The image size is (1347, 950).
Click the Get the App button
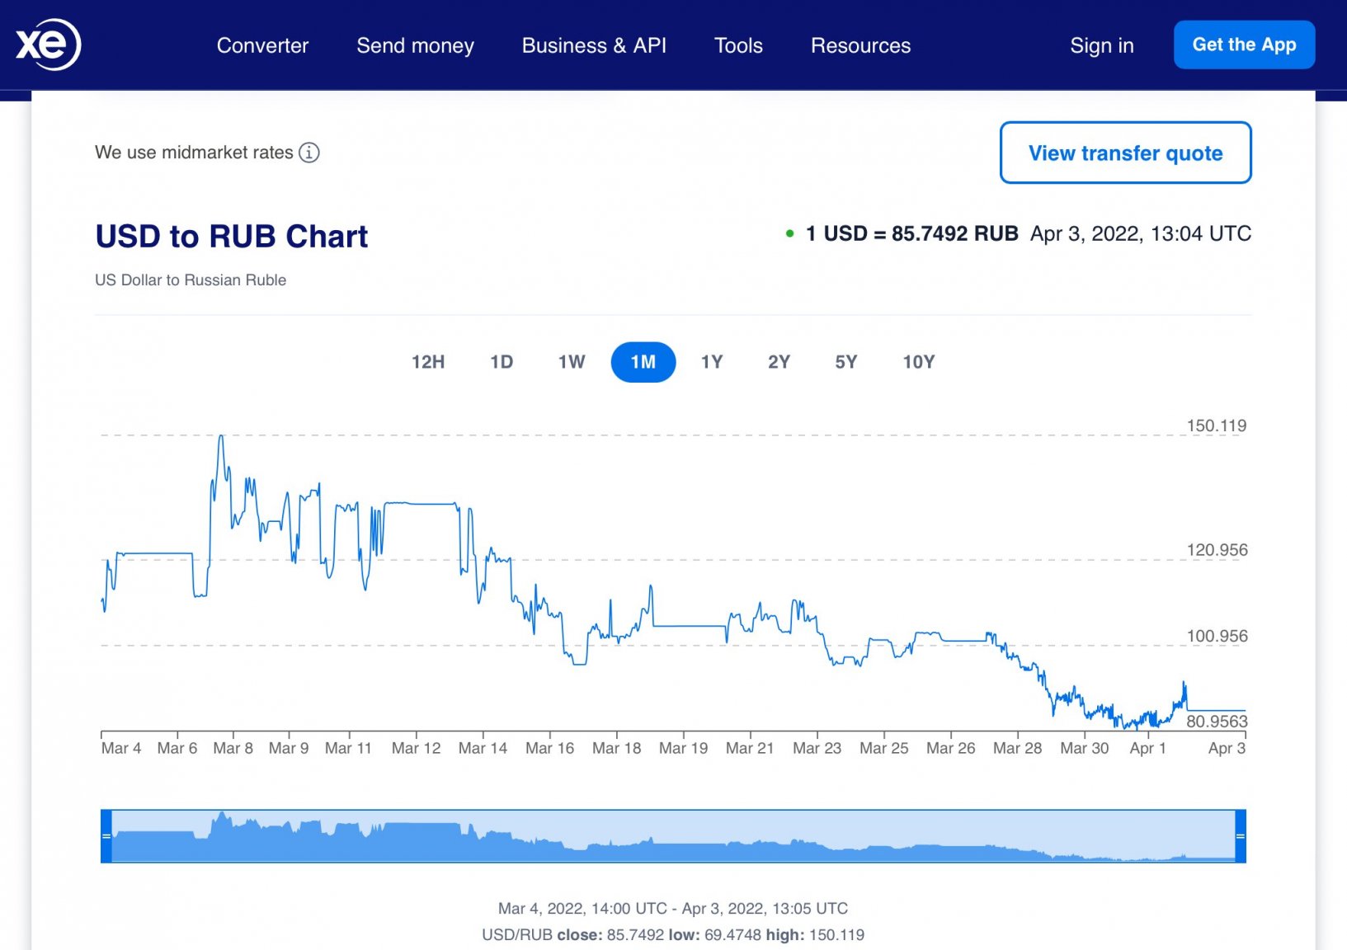pos(1244,45)
